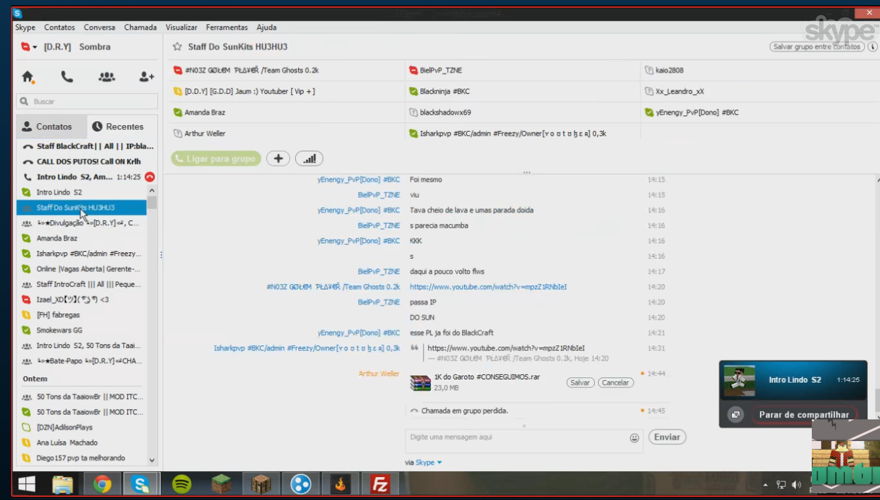The width and height of the screenshot is (880, 500).
Task: Open the call phones dial icon
Action: click(x=67, y=77)
